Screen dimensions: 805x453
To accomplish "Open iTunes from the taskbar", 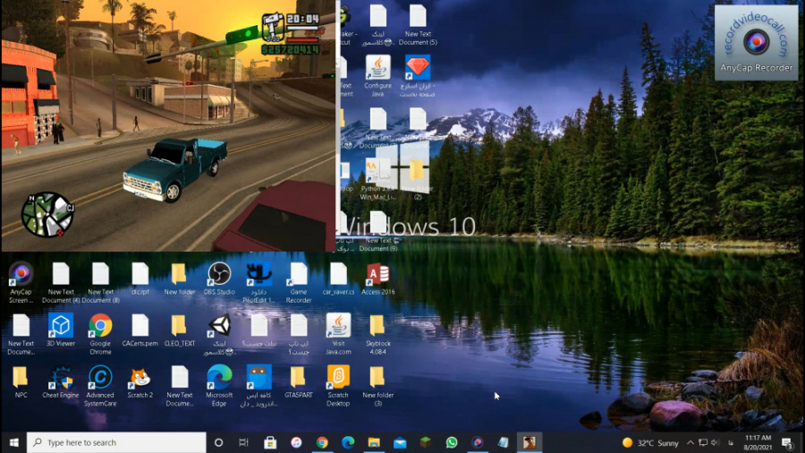I will click(296, 442).
